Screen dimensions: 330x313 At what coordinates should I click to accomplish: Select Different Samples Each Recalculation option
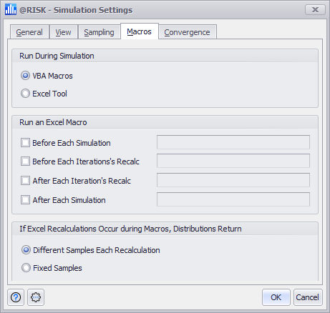[26, 250]
